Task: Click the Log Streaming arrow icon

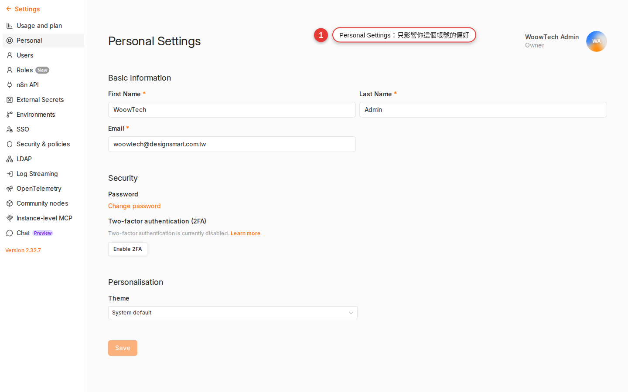Action: (x=10, y=174)
